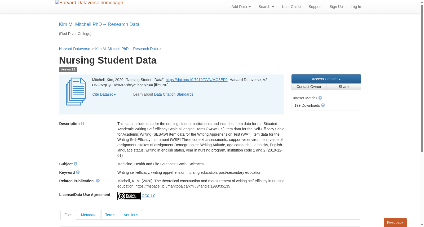Switch to the Metadata tab
The image size is (424, 227).
[x=89, y=215]
